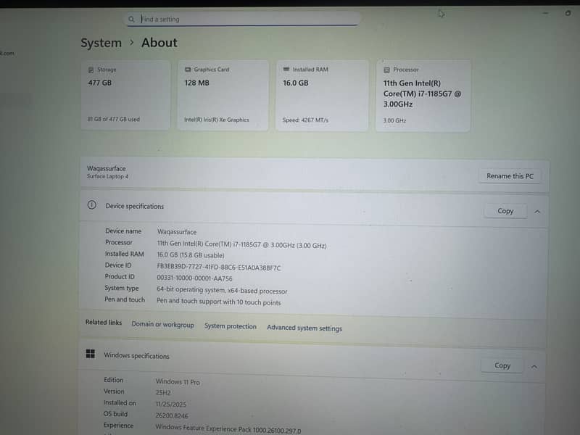
Task: Click the 81 GB of 477 GB used text
Action: [114, 119]
